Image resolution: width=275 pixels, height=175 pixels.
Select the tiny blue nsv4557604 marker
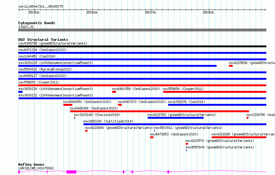click(186, 150)
